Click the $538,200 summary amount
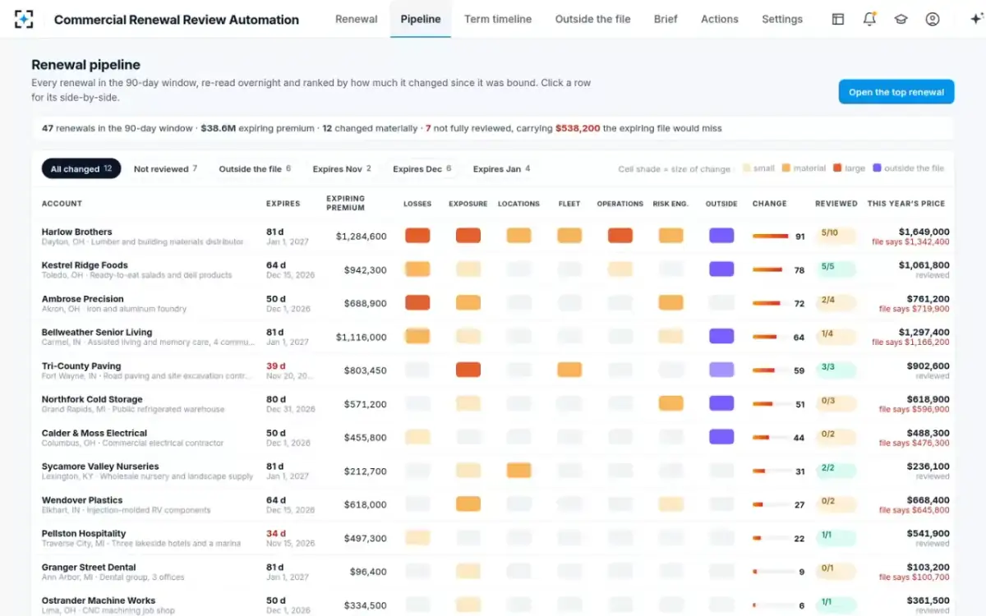This screenshot has height=616, width=986. coord(578,128)
